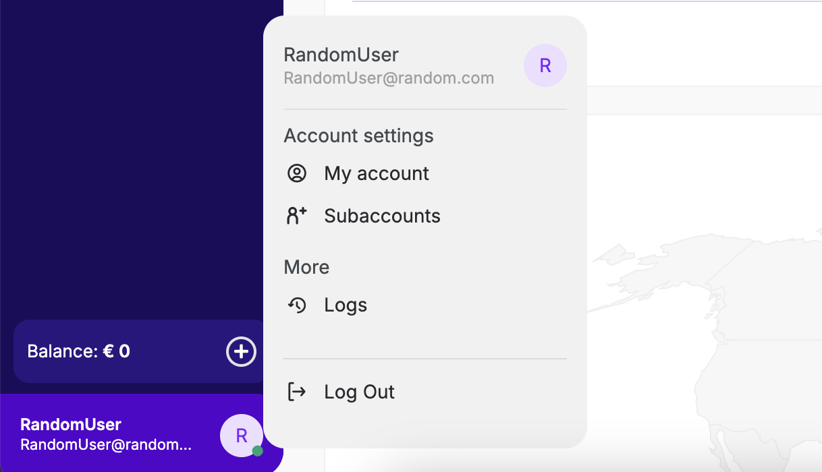
Task: Click the Subaccounts add-user icon
Action: click(297, 215)
